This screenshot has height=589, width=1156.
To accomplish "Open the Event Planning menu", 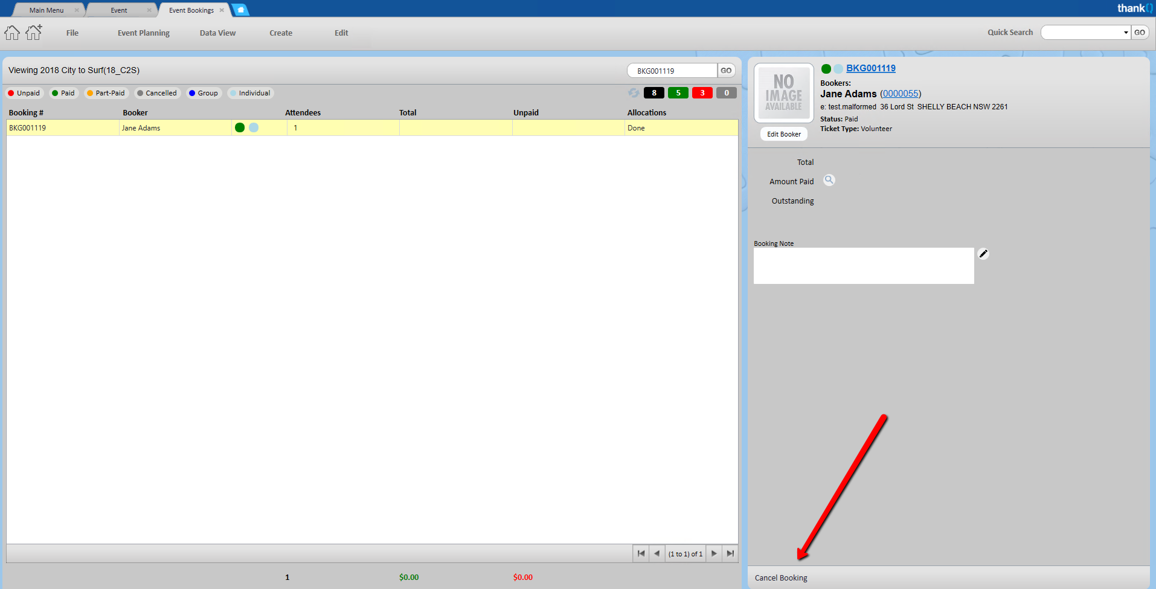I will (x=144, y=33).
